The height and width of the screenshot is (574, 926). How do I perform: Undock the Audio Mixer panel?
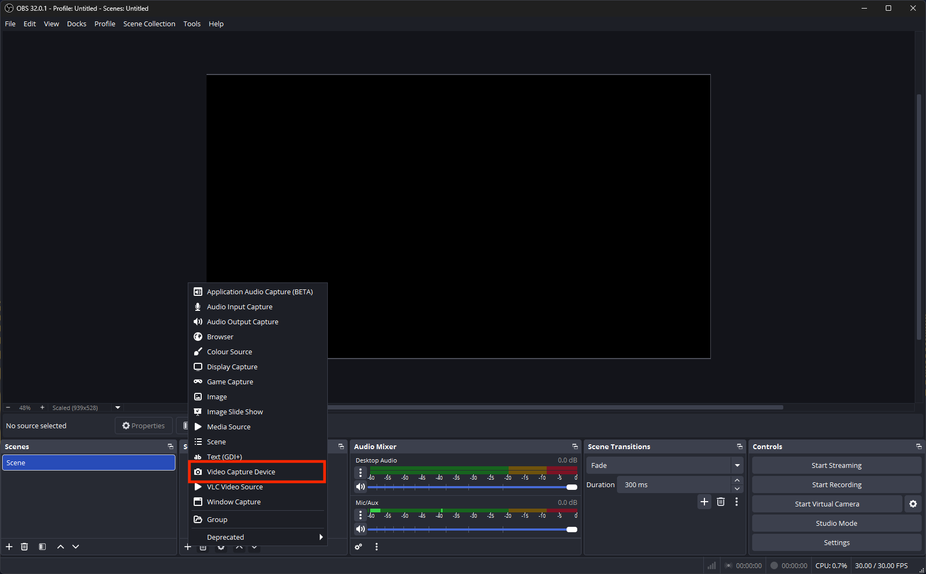tap(575, 446)
